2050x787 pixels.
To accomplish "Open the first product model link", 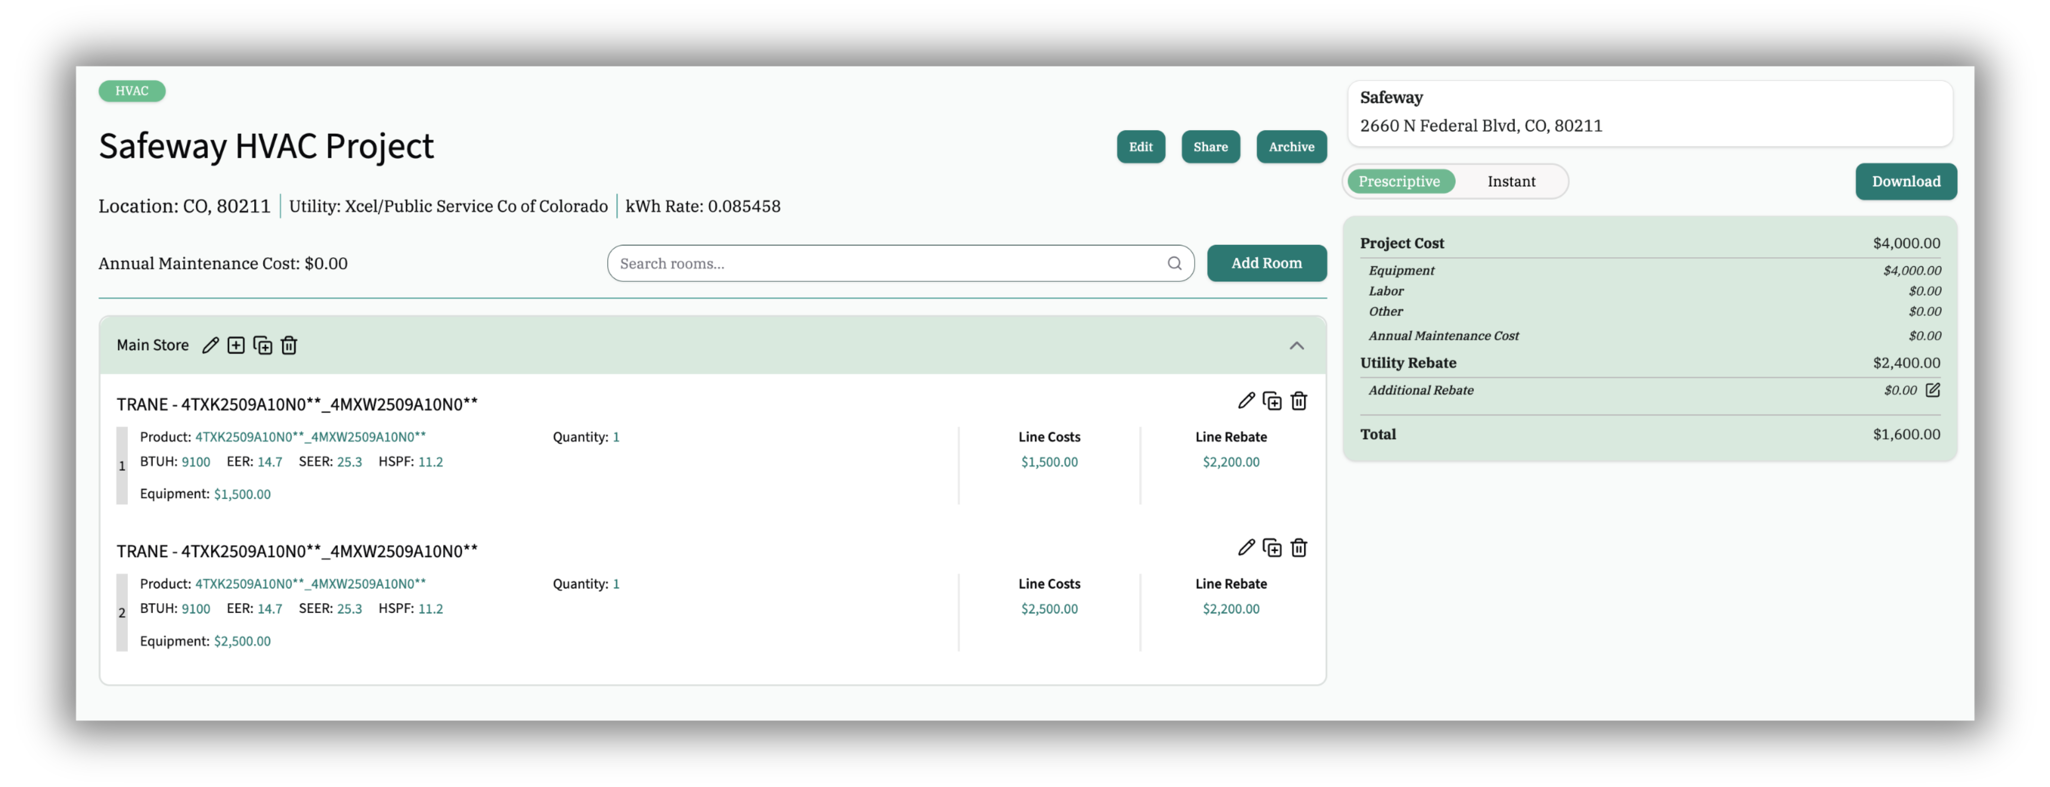I will point(311,437).
